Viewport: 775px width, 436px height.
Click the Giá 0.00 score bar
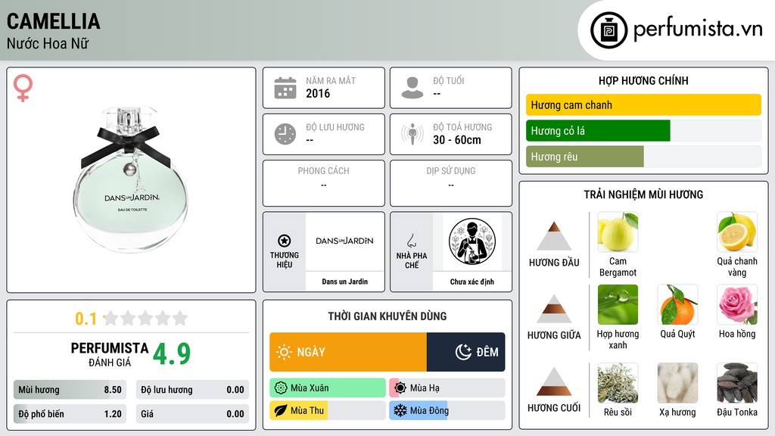[192, 414]
